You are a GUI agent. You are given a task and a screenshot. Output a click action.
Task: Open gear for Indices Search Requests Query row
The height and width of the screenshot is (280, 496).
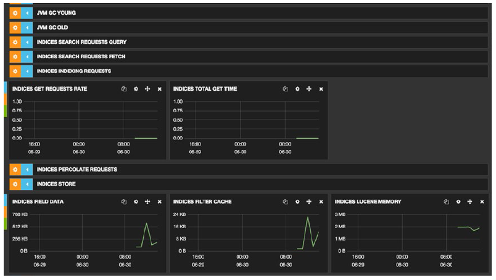click(x=15, y=42)
